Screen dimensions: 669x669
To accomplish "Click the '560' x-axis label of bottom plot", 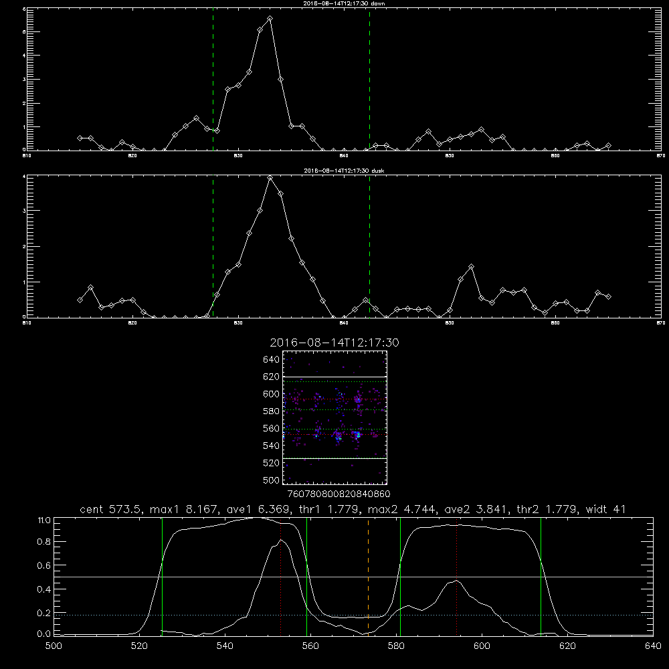I will tap(310, 646).
